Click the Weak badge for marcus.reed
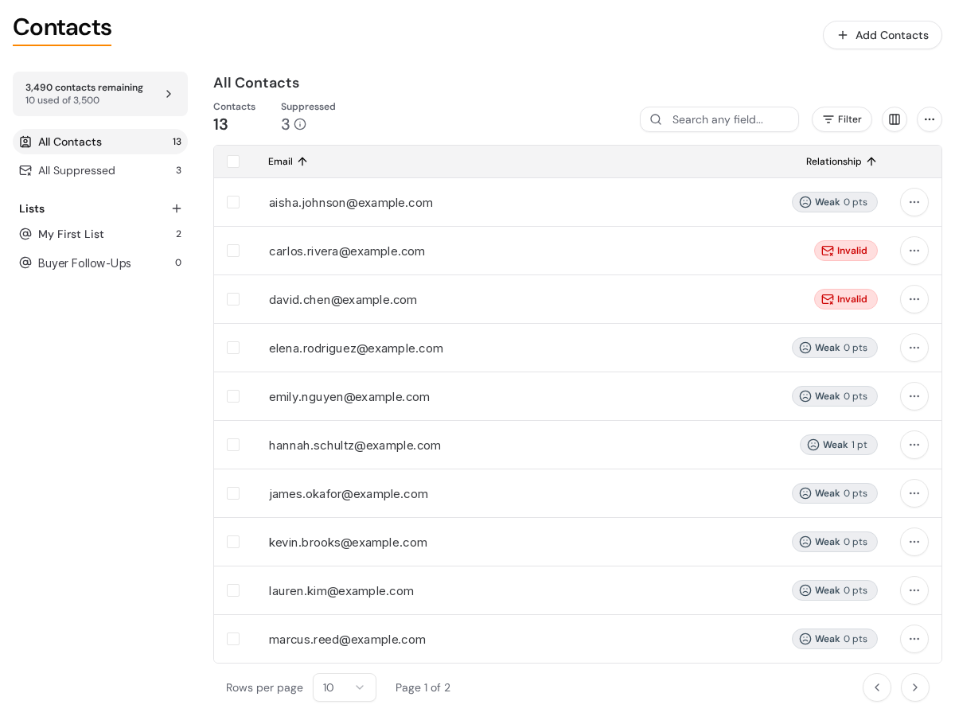 pos(835,639)
